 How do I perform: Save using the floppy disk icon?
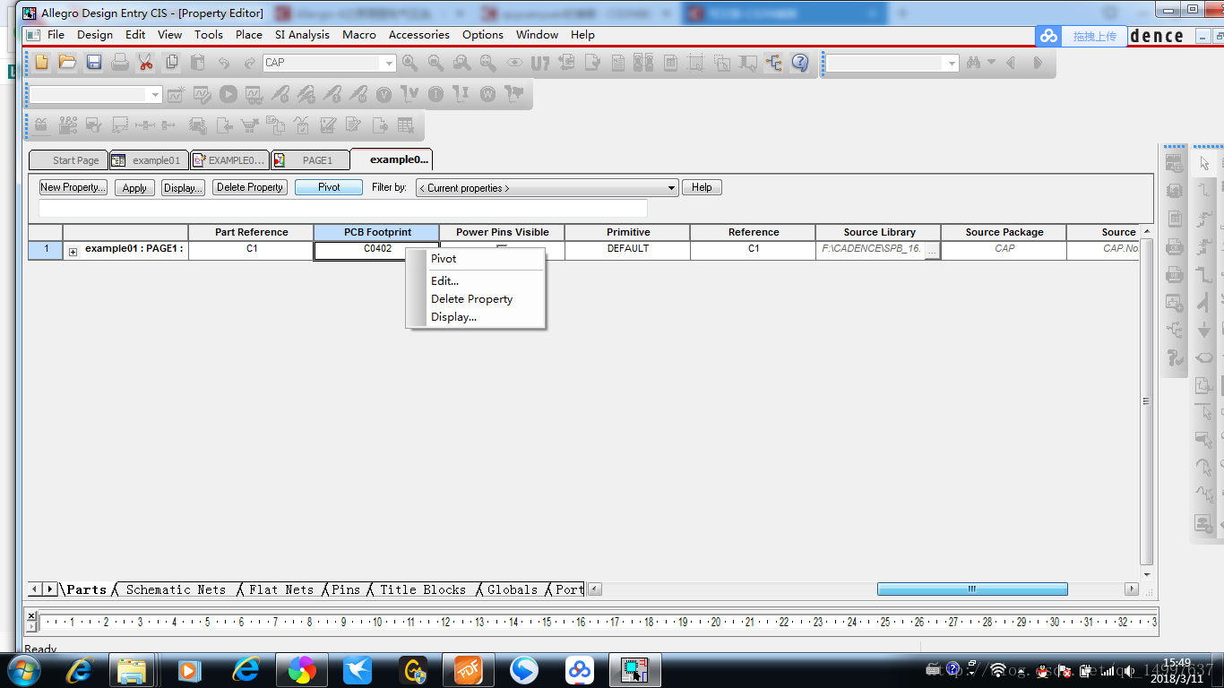[x=93, y=63]
